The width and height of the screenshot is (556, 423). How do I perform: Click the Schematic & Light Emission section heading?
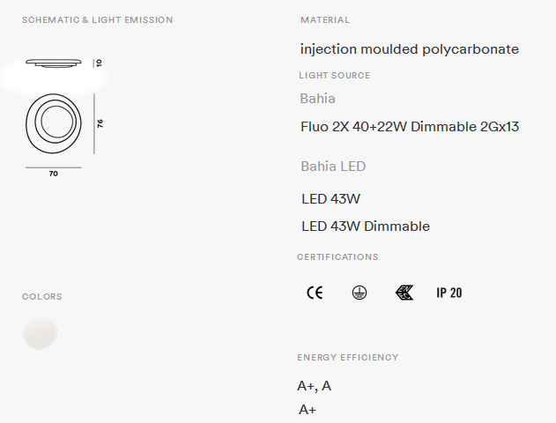pos(98,20)
